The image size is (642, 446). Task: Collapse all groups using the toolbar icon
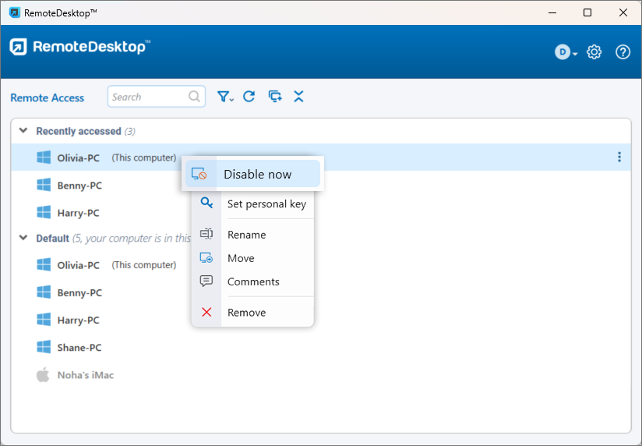[x=298, y=97]
